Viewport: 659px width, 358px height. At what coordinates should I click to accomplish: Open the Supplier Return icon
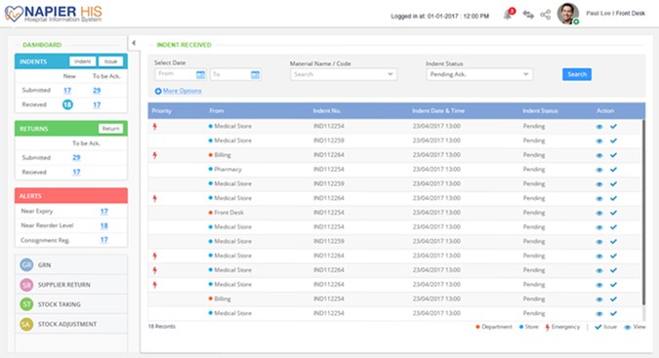pos(26,285)
